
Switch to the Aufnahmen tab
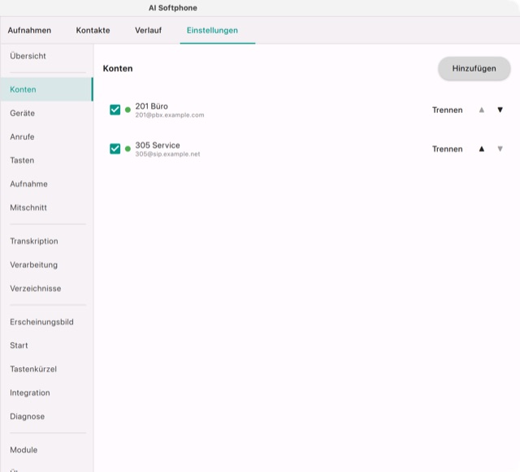(x=29, y=31)
